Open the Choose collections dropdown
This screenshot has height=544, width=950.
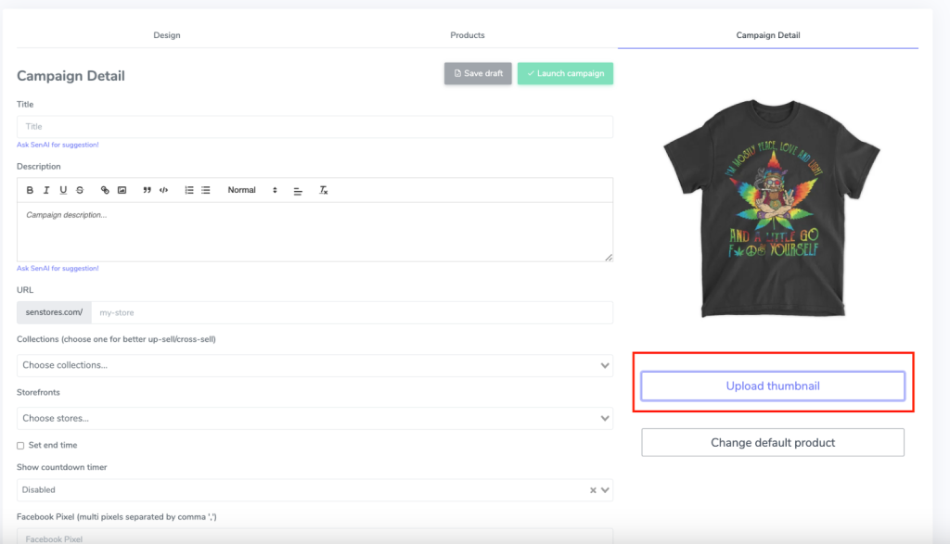315,365
